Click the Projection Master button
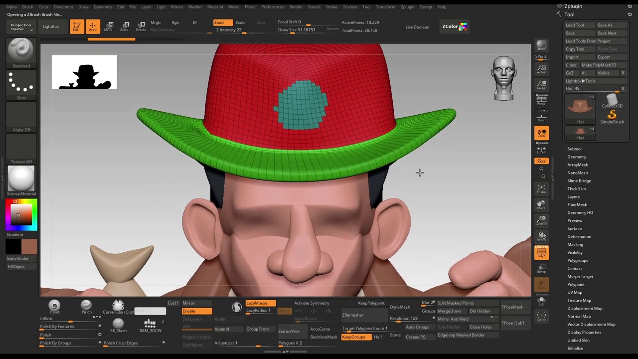638x359 pixels. 21,27
